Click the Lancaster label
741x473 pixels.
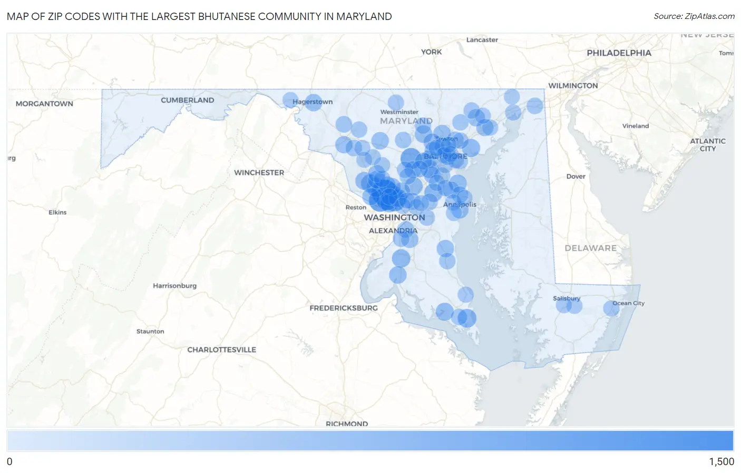[x=482, y=40]
